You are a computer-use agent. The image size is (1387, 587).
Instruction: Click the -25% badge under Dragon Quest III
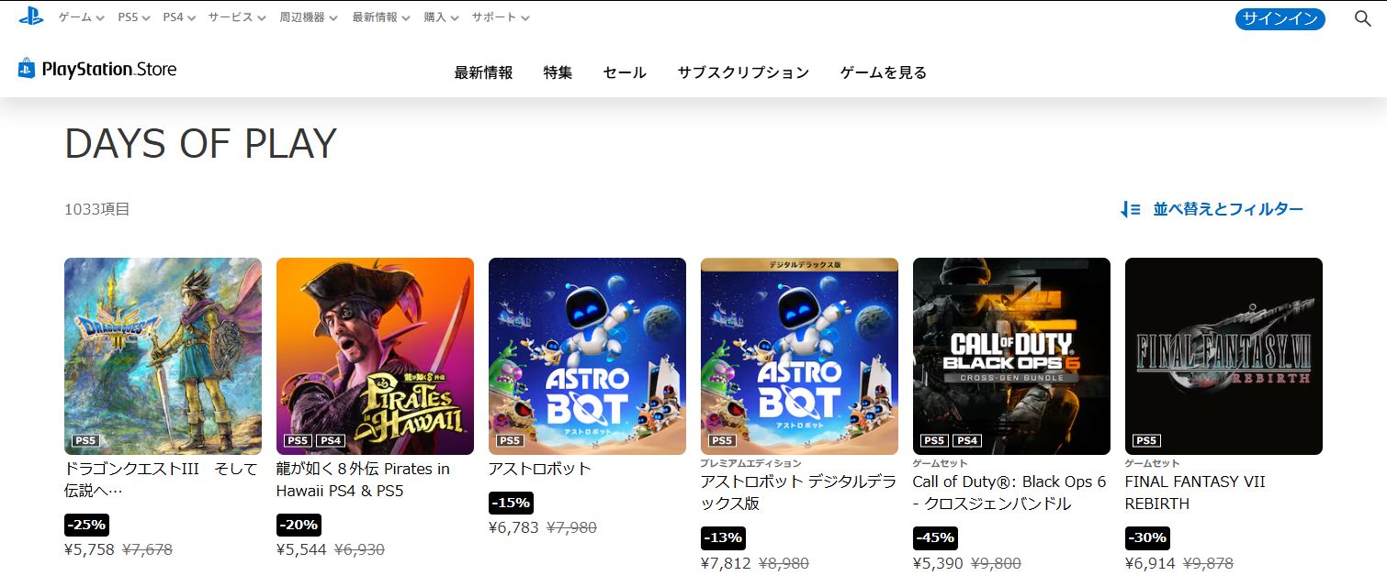click(x=86, y=525)
